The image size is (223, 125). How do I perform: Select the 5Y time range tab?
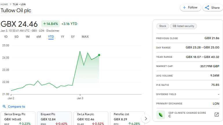tap(73, 37)
